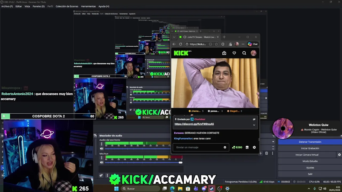Open Audio del escritorio three-dot options
The height and width of the screenshot is (192, 342).
(102, 144)
